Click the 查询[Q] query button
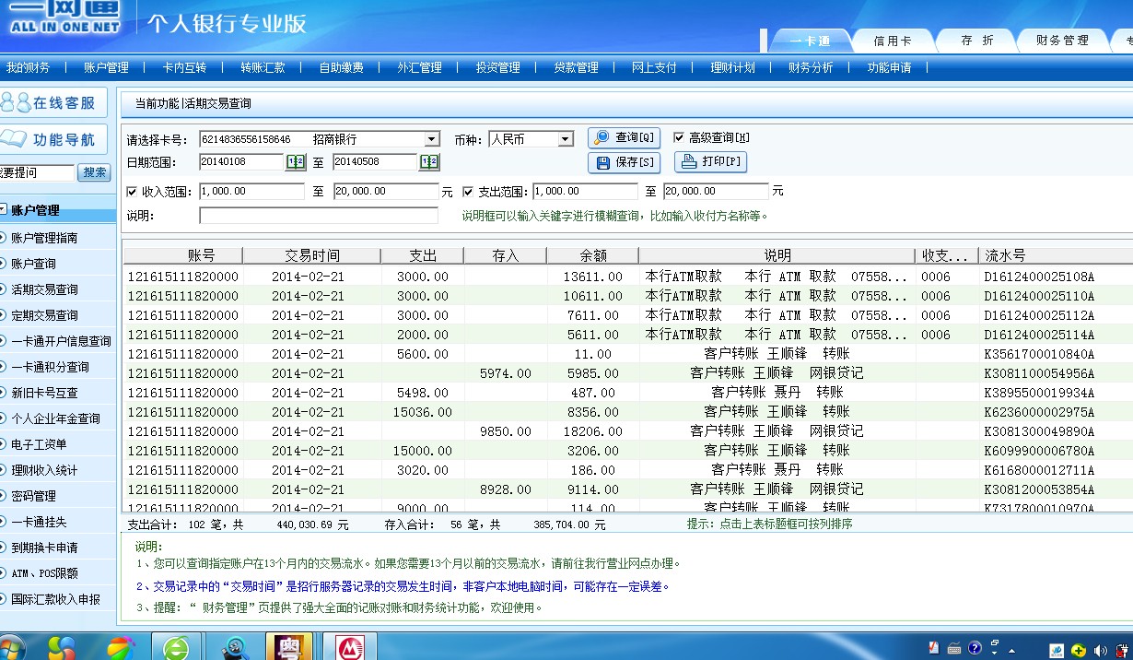The height and width of the screenshot is (660, 1133). (625, 137)
